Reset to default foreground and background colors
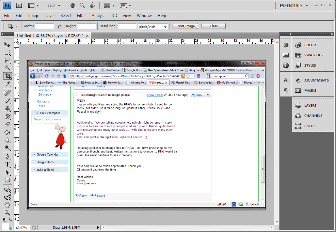Screen dimensions: 336x232 (x=4, y=220)
